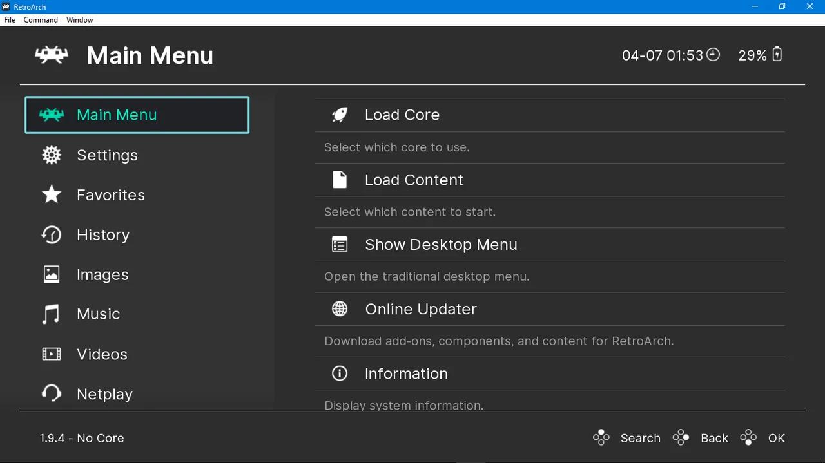Click the RetroArch invader logo in header

[x=52, y=55]
